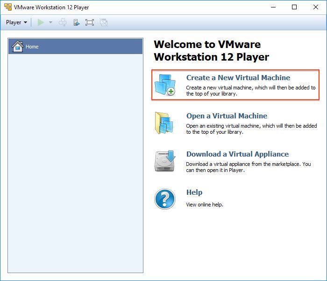The width and height of the screenshot is (327, 281).
Task: Click the Home house icon in the library
Action: pyautogui.click(x=18, y=46)
